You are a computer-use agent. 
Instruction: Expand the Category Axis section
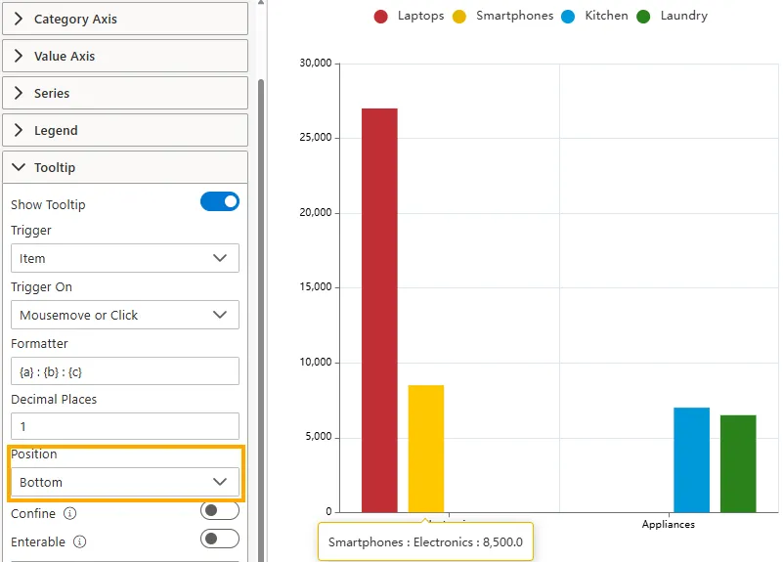125,19
